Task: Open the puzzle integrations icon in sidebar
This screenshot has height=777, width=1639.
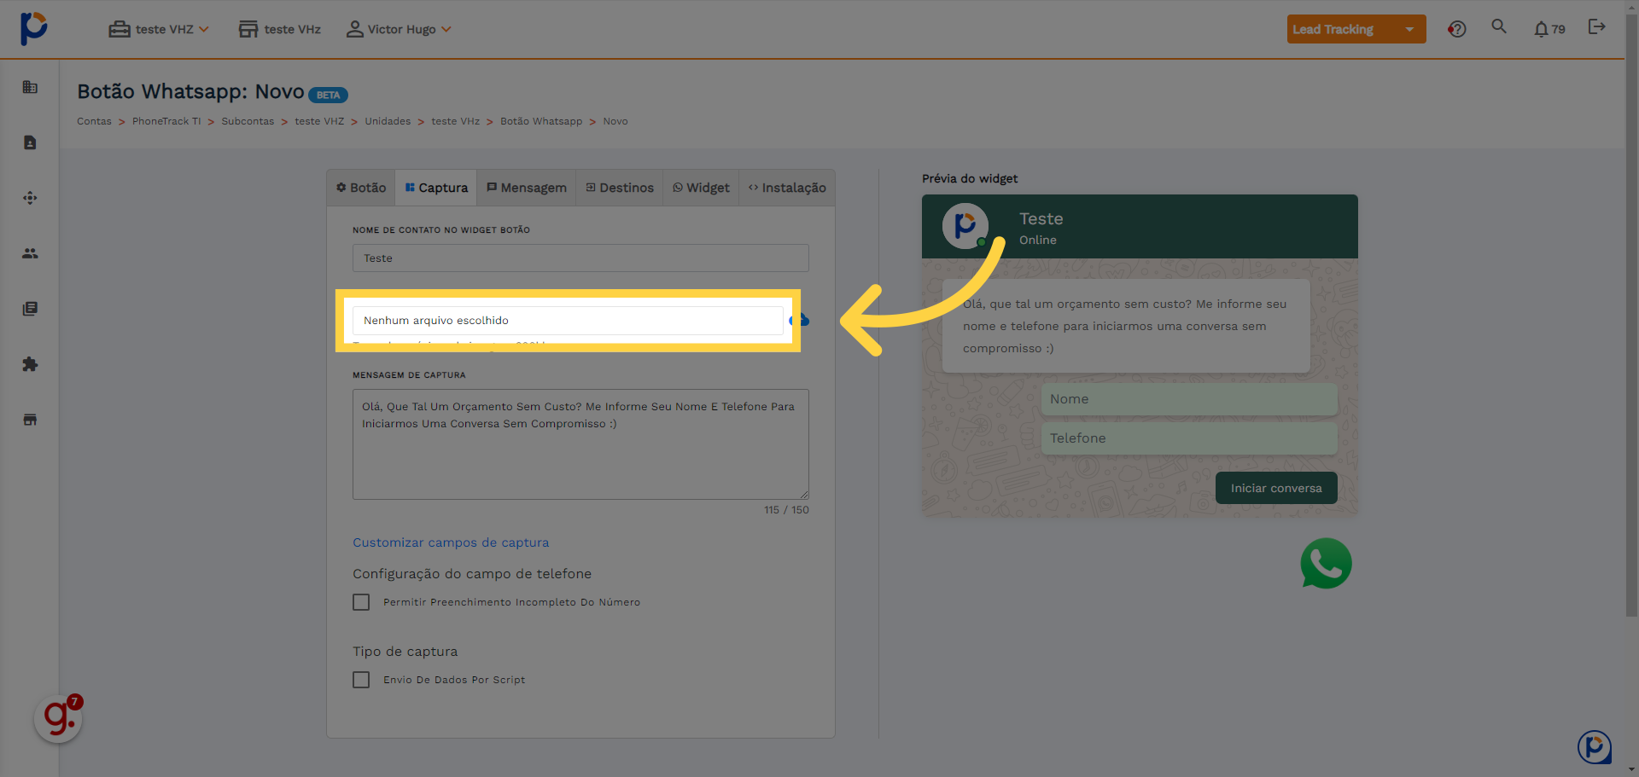Action: coord(30,364)
